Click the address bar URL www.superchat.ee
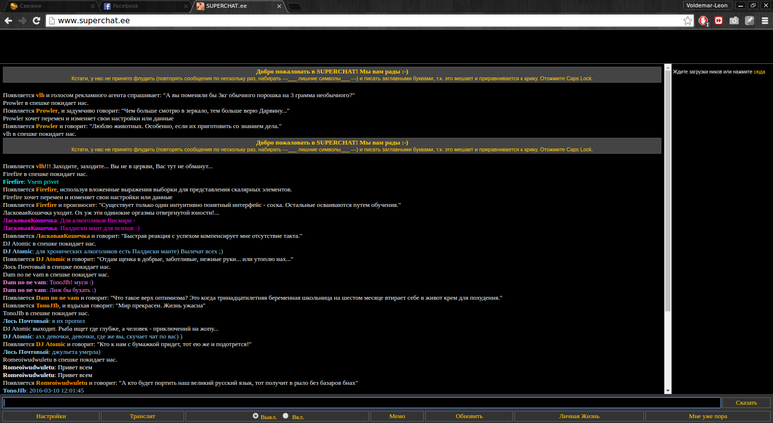Image resolution: width=773 pixels, height=423 pixels. (94, 21)
